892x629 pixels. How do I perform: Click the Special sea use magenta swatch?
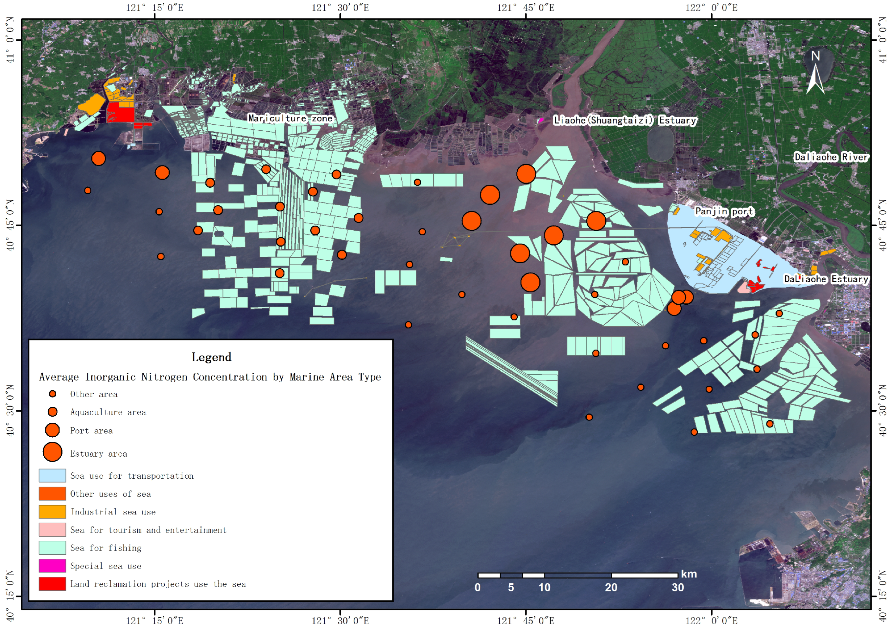53,566
